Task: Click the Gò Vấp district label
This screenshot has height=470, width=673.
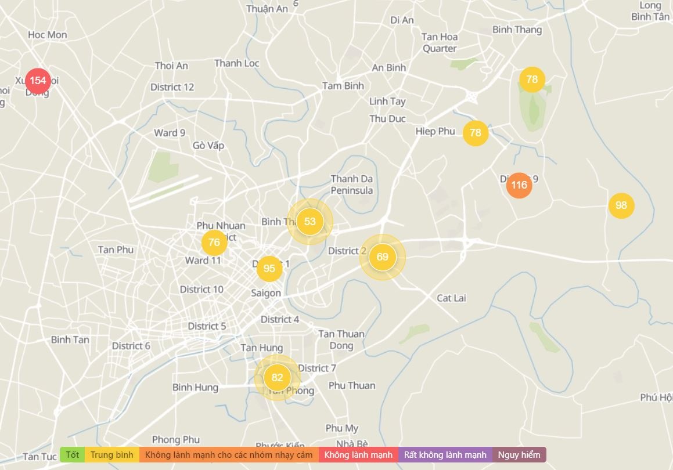Action: click(208, 146)
